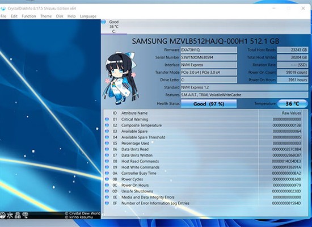Click the status orb for Media and Data Integrity Errors
Image resolution: width=312 pixels, height=227 pixels.
point(107,197)
